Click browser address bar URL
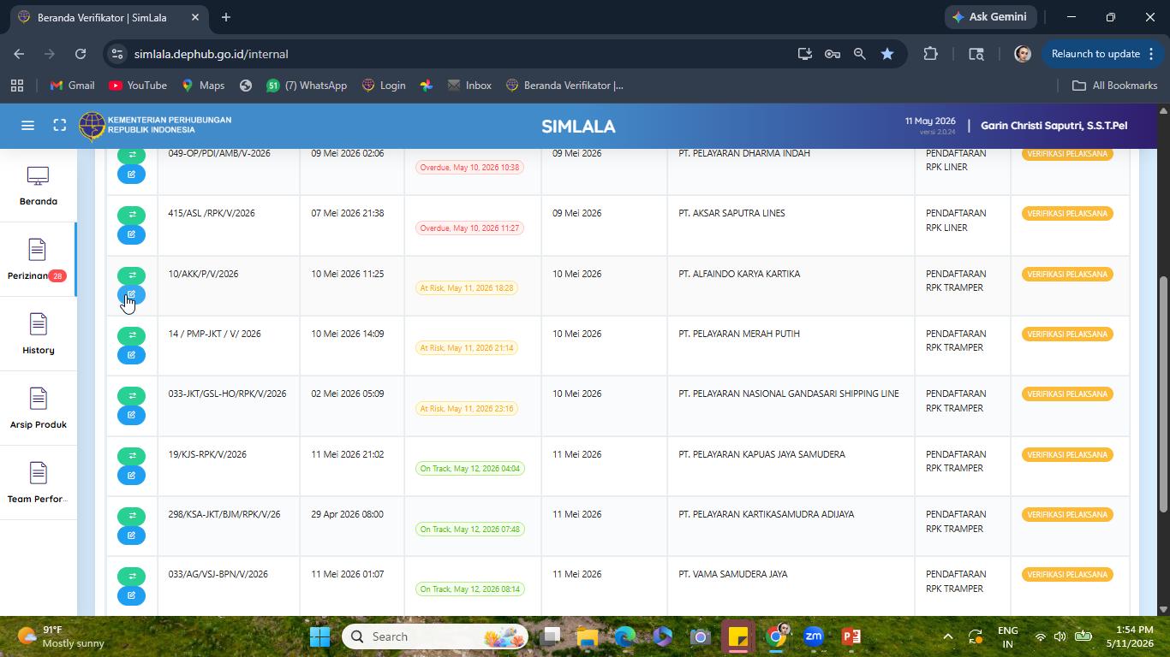1170x657 pixels. click(x=211, y=54)
